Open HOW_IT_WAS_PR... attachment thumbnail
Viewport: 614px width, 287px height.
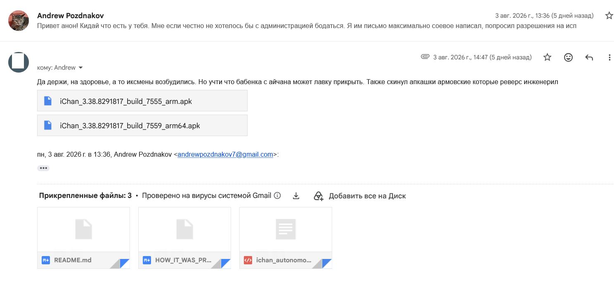(x=184, y=238)
